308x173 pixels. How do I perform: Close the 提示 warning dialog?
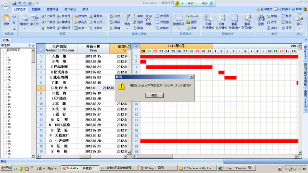[x=192, y=77]
